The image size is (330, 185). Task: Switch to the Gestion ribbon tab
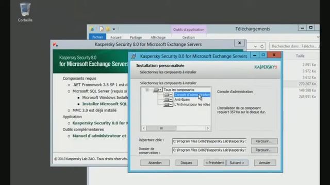click(188, 38)
